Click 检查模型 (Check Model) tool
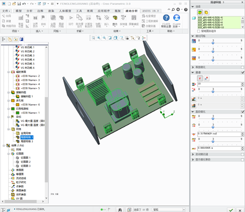Viewport: 245px width, 212px height. (149, 16)
